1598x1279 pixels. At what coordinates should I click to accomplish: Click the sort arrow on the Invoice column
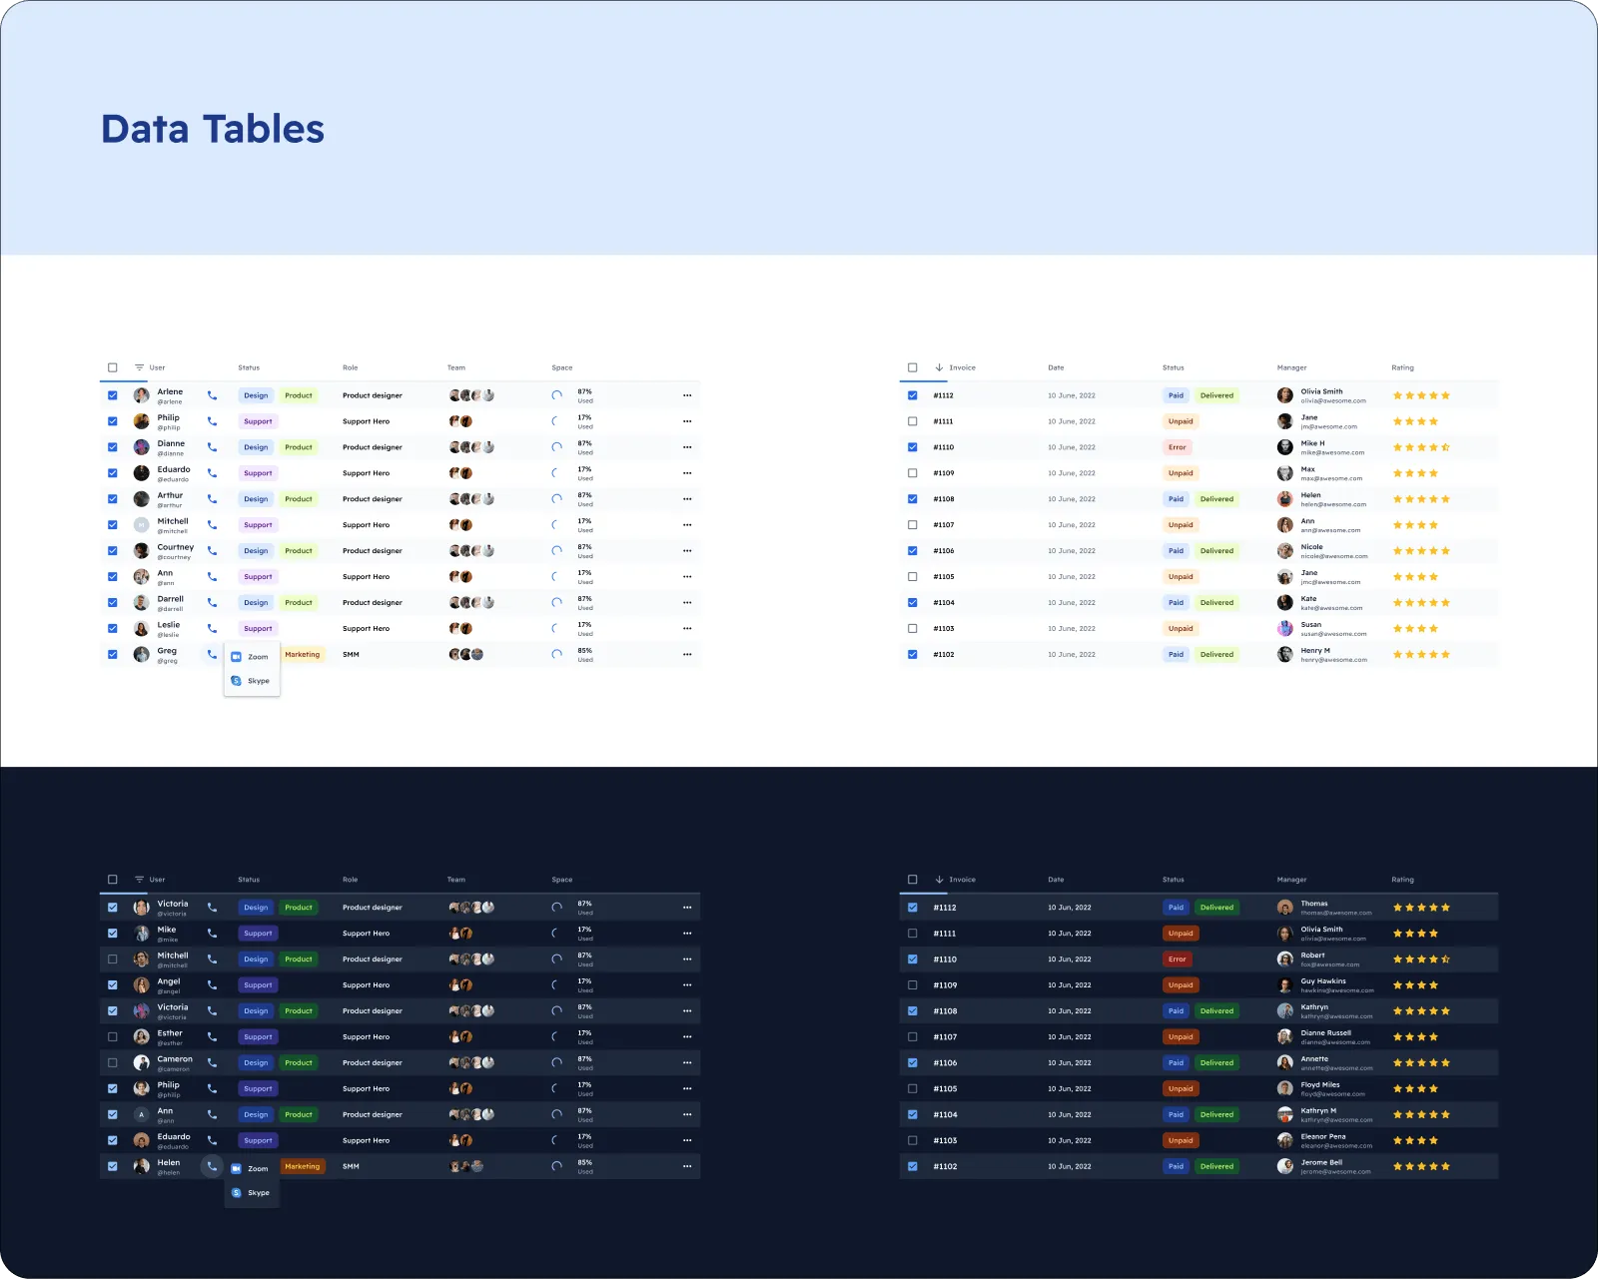[939, 367]
